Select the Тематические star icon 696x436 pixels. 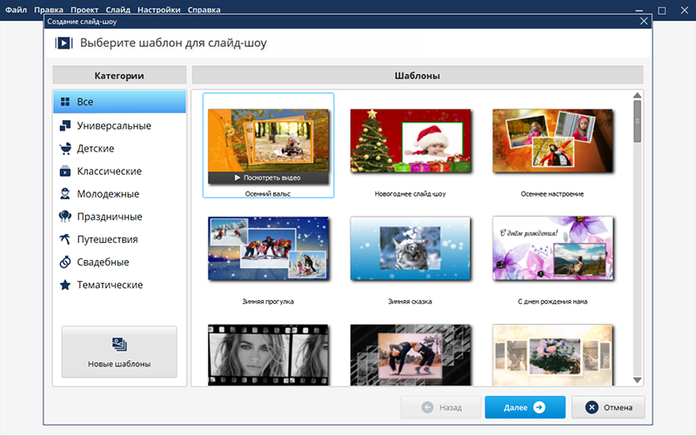coord(64,285)
